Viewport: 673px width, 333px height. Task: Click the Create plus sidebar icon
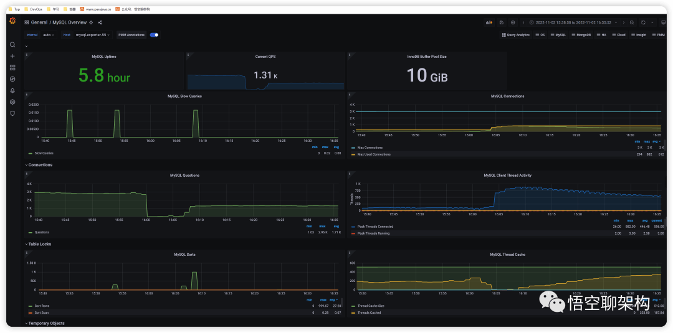click(x=12, y=56)
